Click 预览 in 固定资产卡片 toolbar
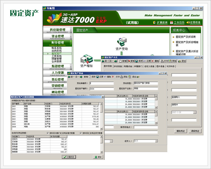Image resolution: width=211 pixels, height=169 pixels. 173,61
